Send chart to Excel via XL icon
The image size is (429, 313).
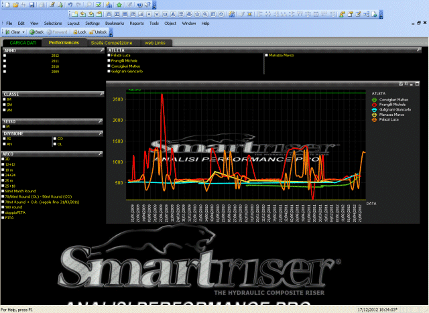point(406,84)
